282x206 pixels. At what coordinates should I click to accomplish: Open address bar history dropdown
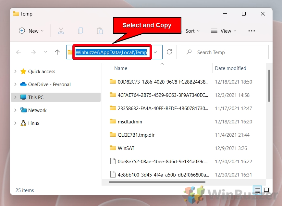point(155,52)
